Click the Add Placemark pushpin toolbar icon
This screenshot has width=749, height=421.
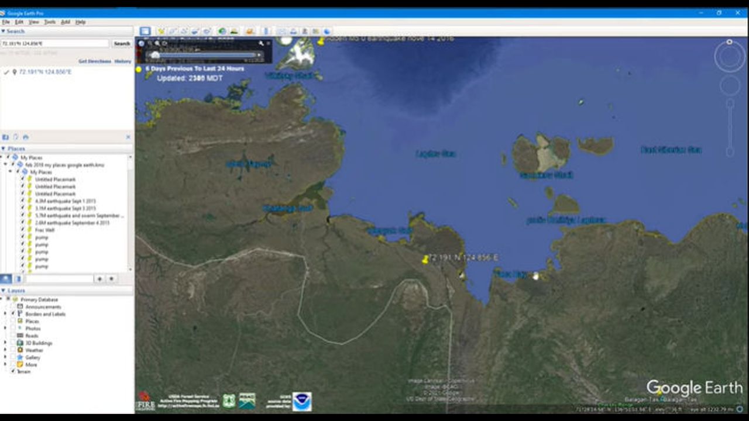coord(161,31)
